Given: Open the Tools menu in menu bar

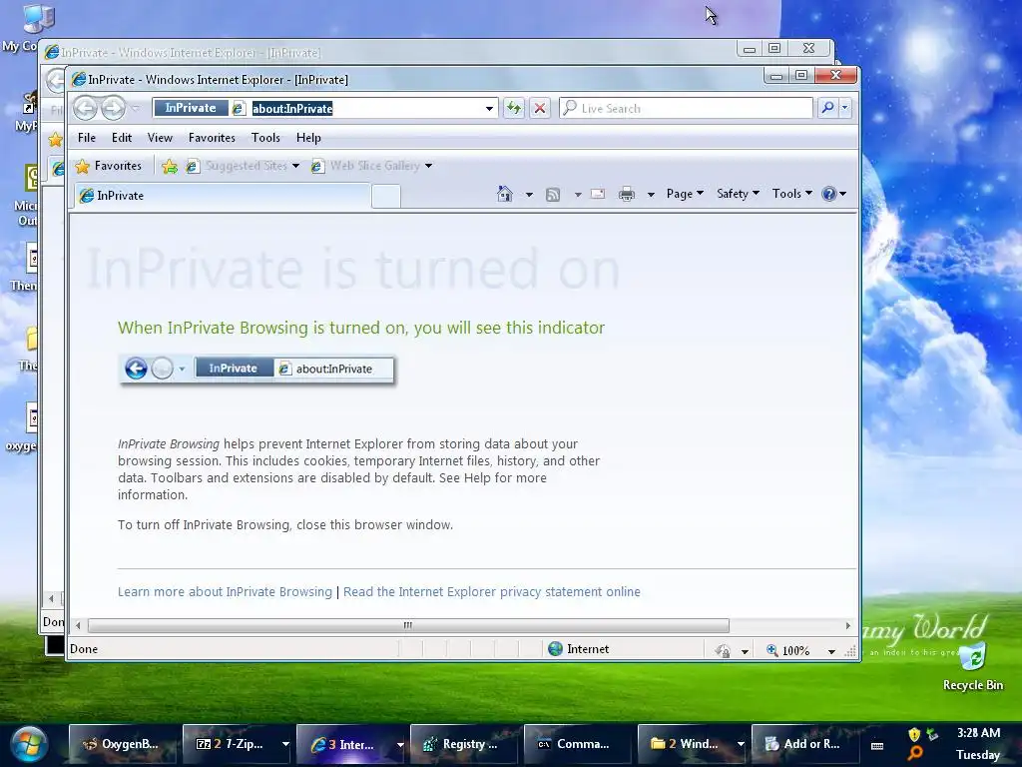Looking at the screenshot, I should [x=265, y=138].
